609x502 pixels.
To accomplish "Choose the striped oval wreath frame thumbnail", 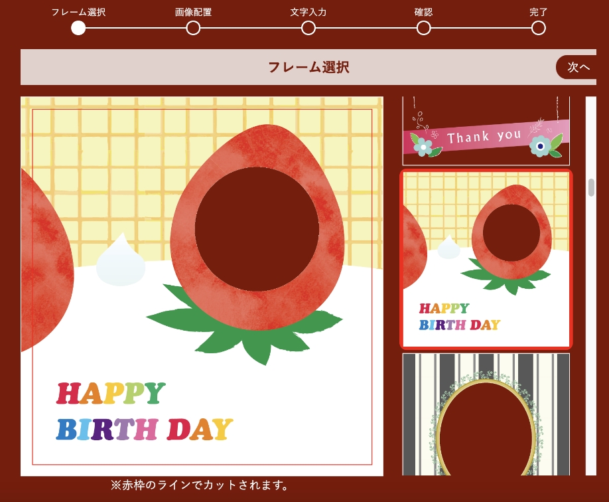I will (x=486, y=414).
